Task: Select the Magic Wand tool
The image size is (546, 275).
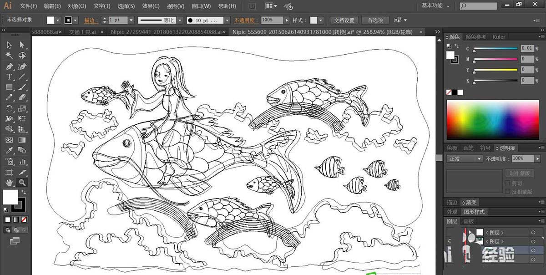Action: [9, 55]
